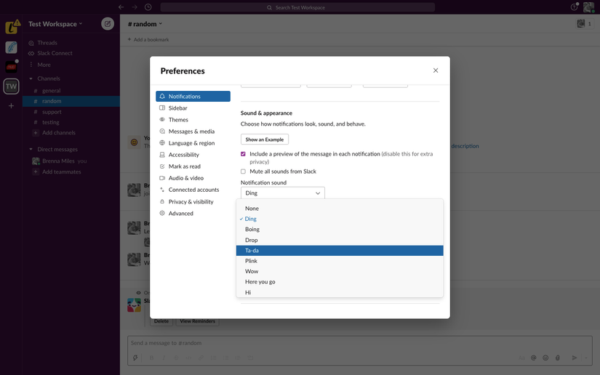Open the members avatar button in the channel header
Image resolution: width=600 pixels, height=375 pixels.
pos(584,24)
